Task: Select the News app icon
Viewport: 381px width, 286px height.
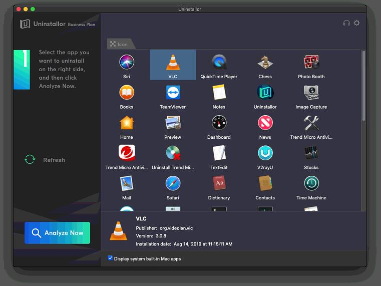Action: [x=265, y=123]
